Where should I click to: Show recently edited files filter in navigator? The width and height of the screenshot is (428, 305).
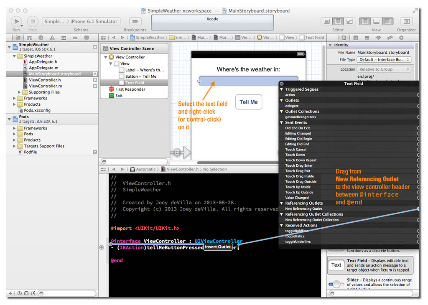(x=20, y=293)
